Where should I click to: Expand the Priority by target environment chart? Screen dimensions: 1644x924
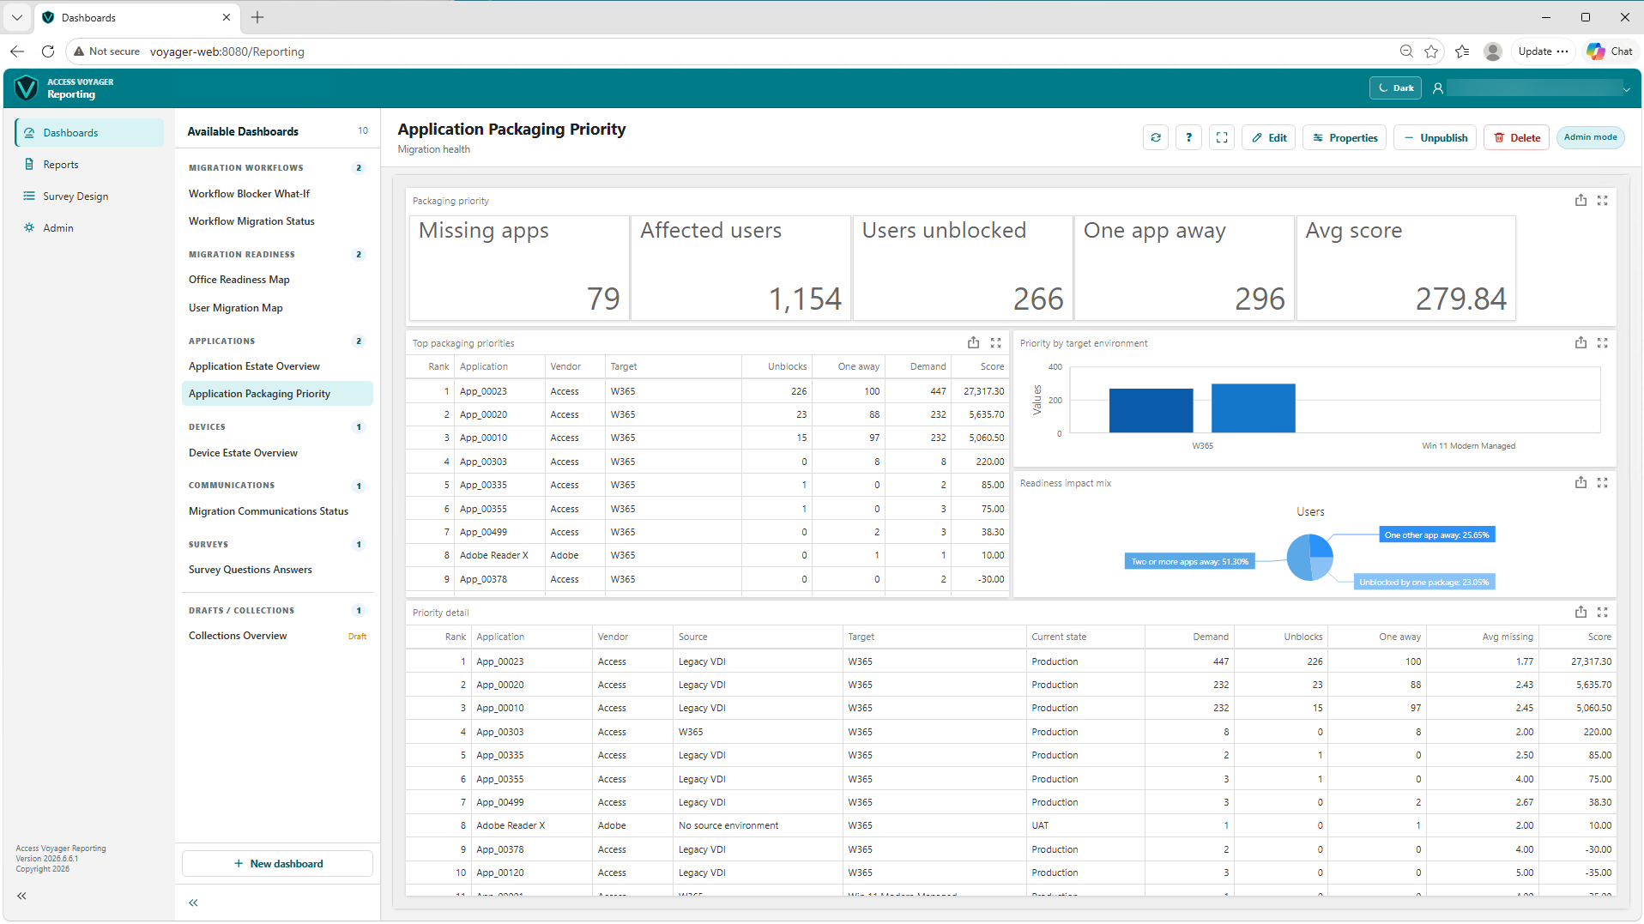[x=1602, y=342]
